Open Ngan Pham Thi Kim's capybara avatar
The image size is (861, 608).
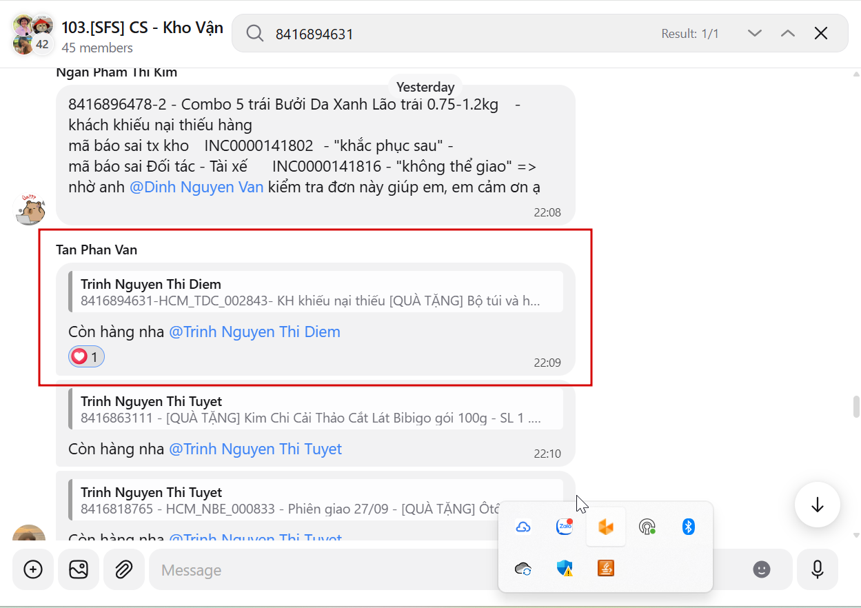coord(30,209)
